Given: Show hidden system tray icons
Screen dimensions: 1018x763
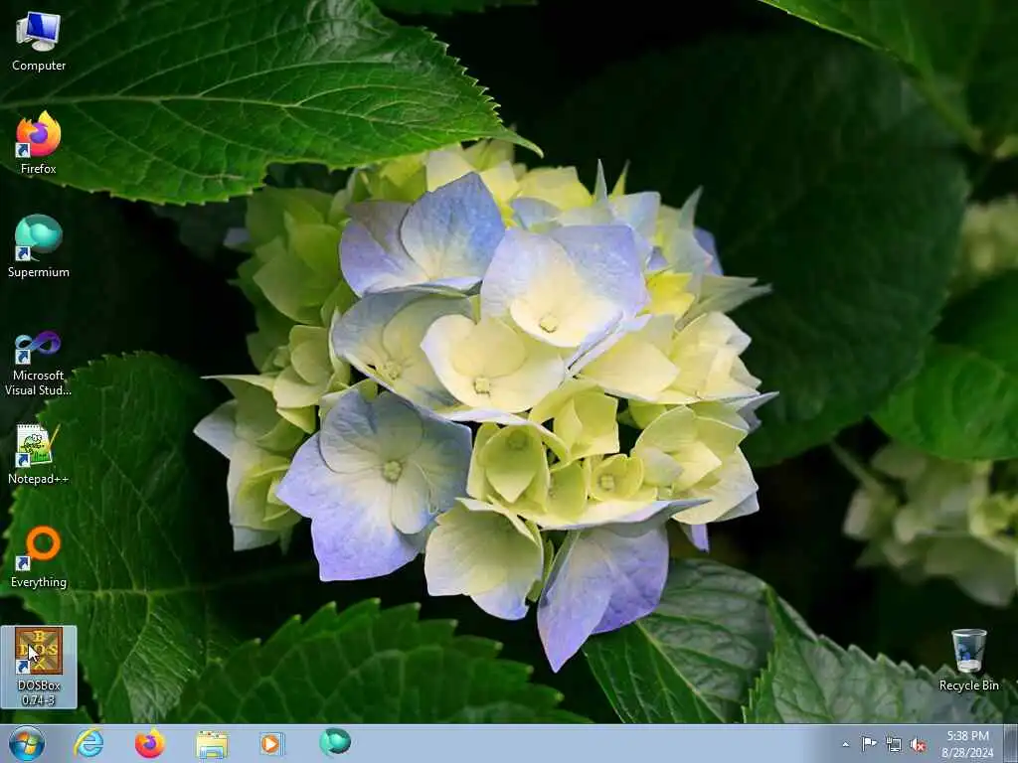Looking at the screenshot, I should tap(845, 744).
